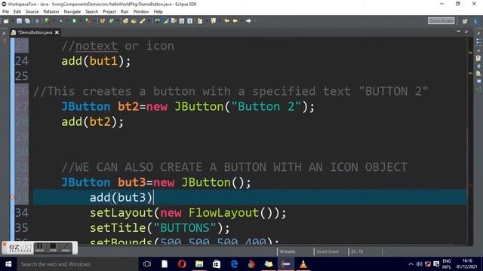Open VLC media player from taskbar
This screenshot has width=483, height=271.
pos(303,264)
